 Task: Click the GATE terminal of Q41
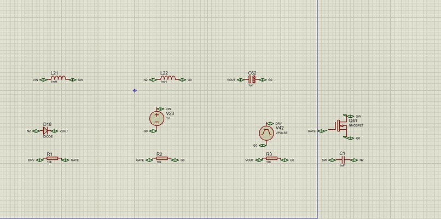pos(321,131)
